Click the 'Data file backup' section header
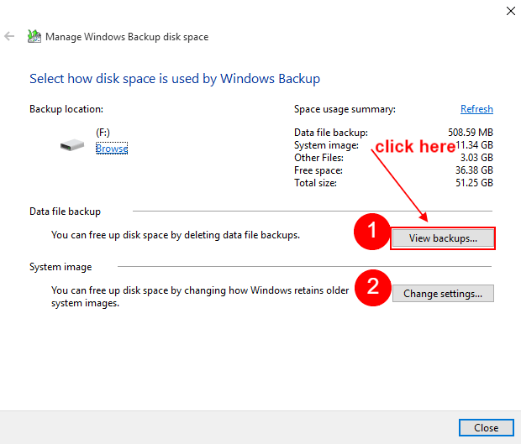Image resolution: width=521 pixels, height=444 pixels. [65, 212]
